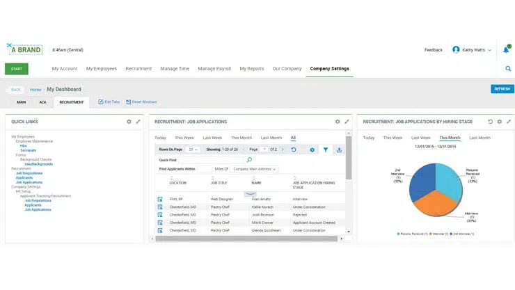Click the filter funnel icon in Job Applications
Image resolution: width=515 pixels, height=290 pixels.
325,150
